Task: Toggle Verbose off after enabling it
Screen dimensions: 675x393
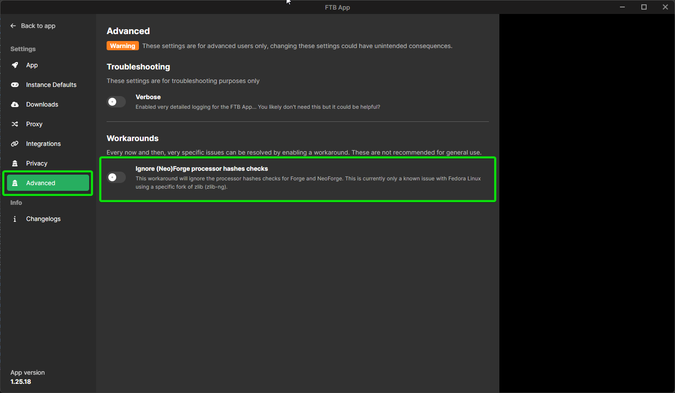Action: pos(116,101)
